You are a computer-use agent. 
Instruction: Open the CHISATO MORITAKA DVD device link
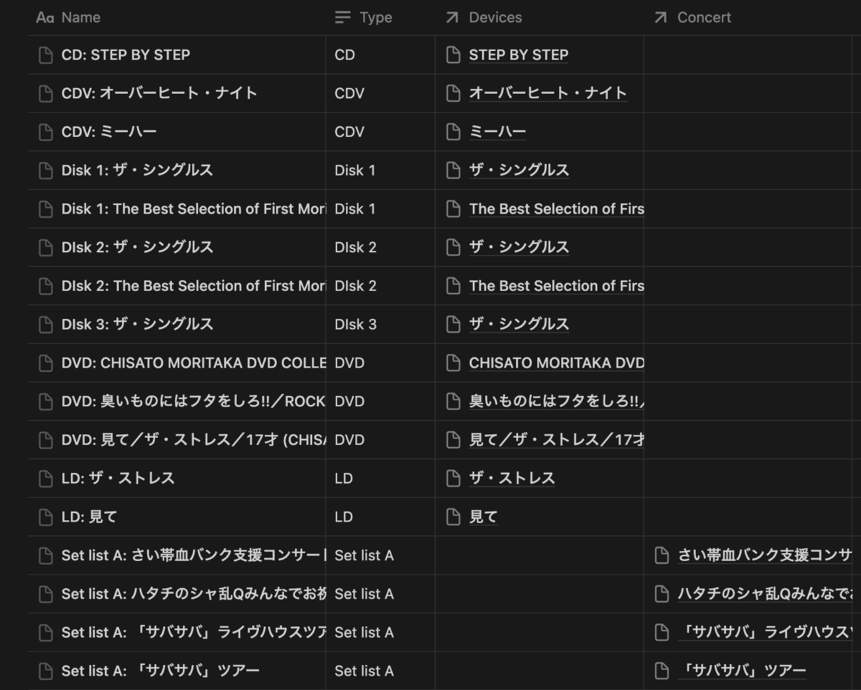point(556,363)
